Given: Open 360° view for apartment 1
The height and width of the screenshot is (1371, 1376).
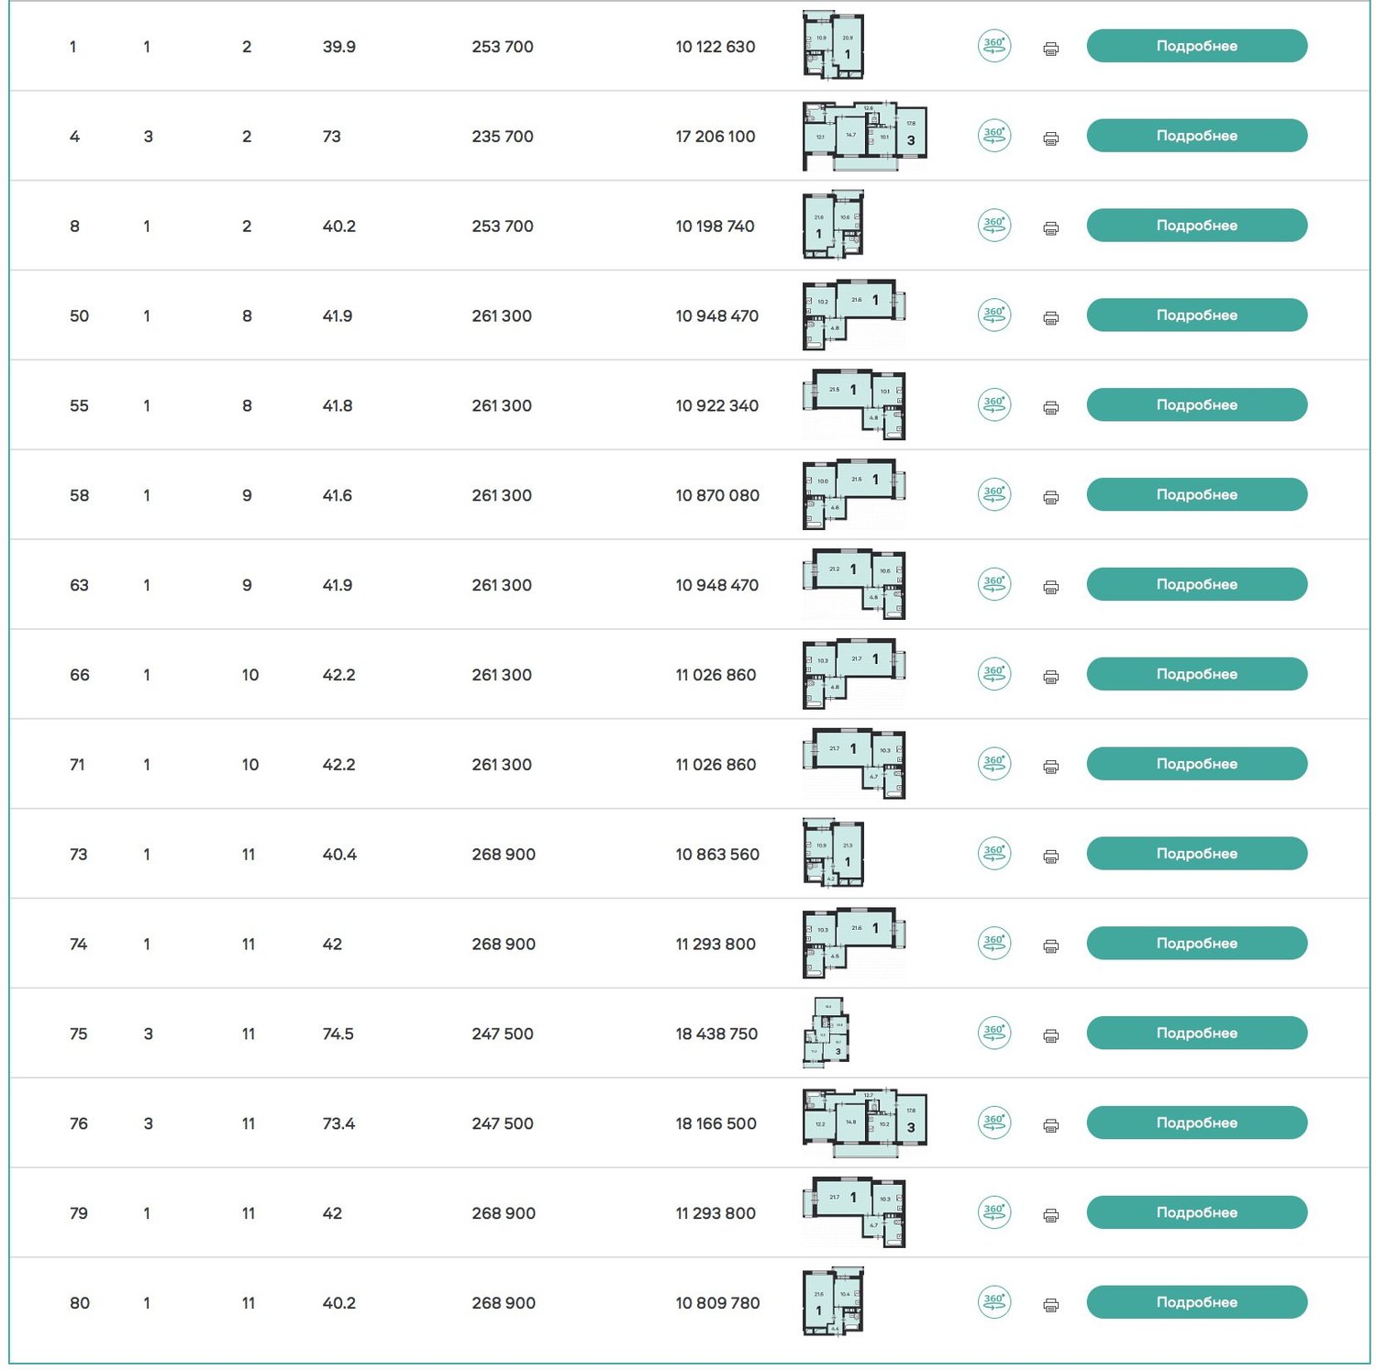Looking at the screenshot, I should 994,46.
